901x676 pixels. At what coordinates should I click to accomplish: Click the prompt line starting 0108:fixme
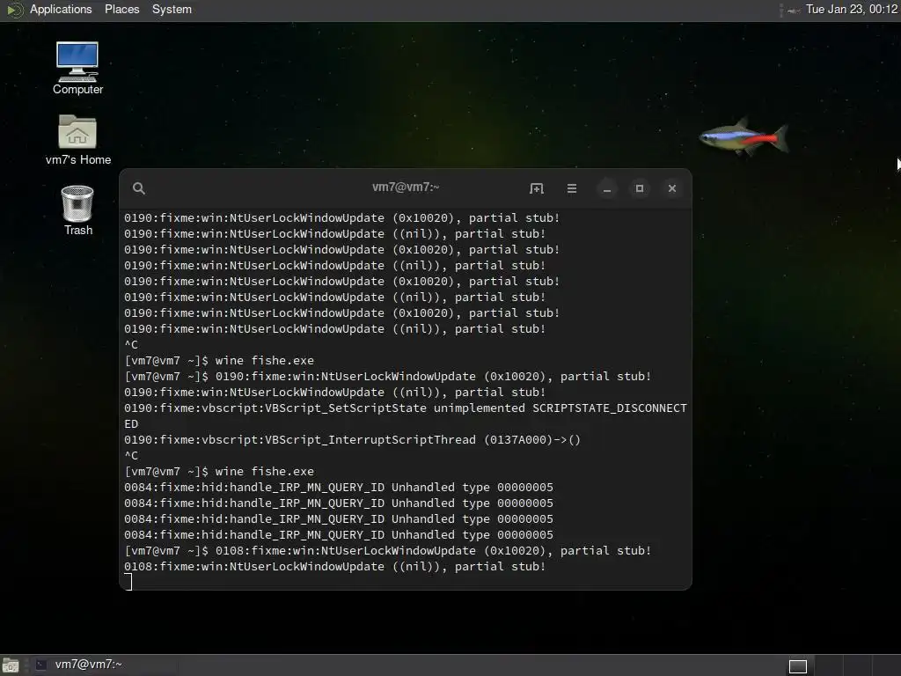pos(388,551)
